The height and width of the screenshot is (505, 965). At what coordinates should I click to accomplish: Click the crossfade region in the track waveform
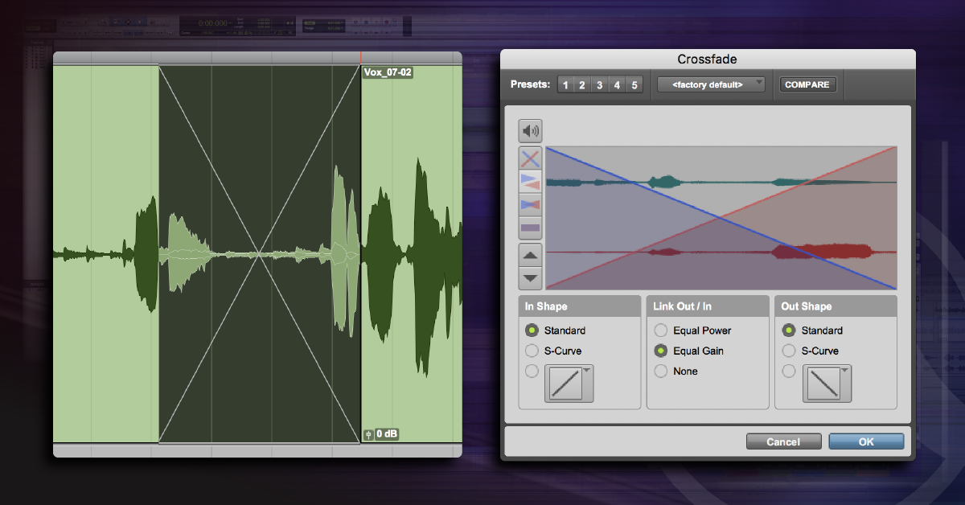pos(260,253)
